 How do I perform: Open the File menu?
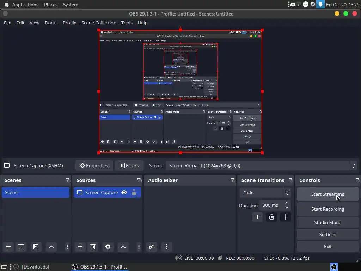pyautogui.click(x=7, y=23)
